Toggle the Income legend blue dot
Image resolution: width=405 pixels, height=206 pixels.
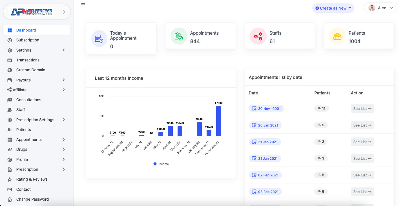pyautogui.click(x=155, y=164)
